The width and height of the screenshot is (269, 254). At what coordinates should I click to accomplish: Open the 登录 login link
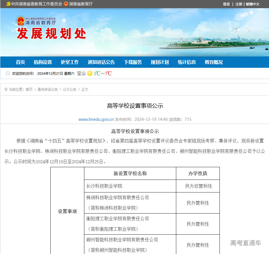point(226,4)
